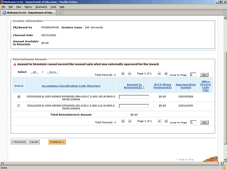Image resolution: width=227 pixels, height=170 pixels.
Task: Sort by Accounting Classification Code Structure header
Action: pyautogui.click(x=71, y=86)
